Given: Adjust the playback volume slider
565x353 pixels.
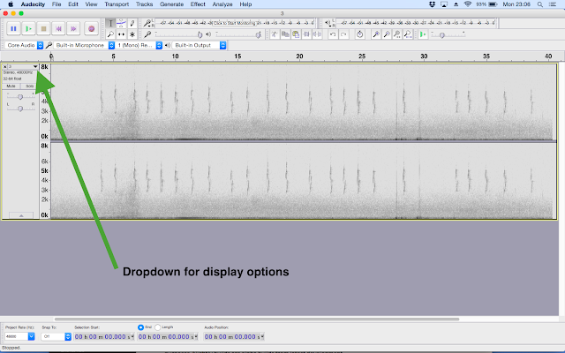Looking at the screenshot, I should pyautogui.click(x=239, y=34).
